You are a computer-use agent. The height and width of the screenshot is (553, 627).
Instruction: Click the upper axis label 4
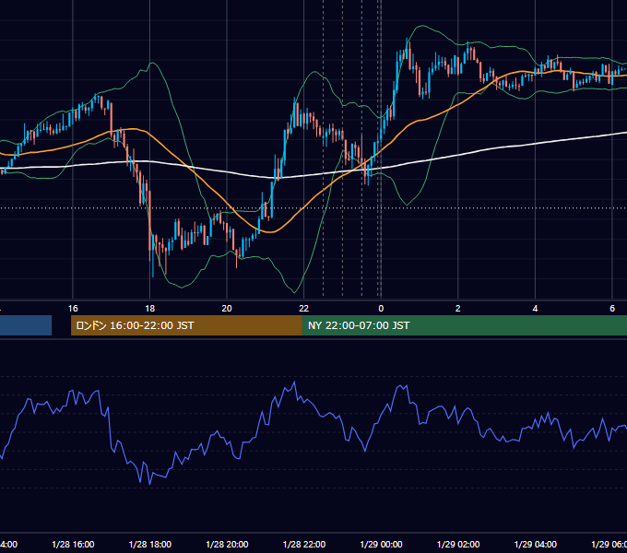pos(535,309)
